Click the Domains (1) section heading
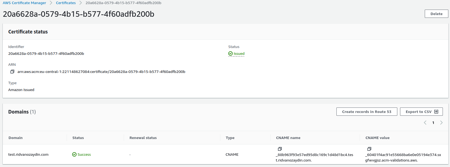This screenshot has width=450, height=167. [x=22, y=112]
